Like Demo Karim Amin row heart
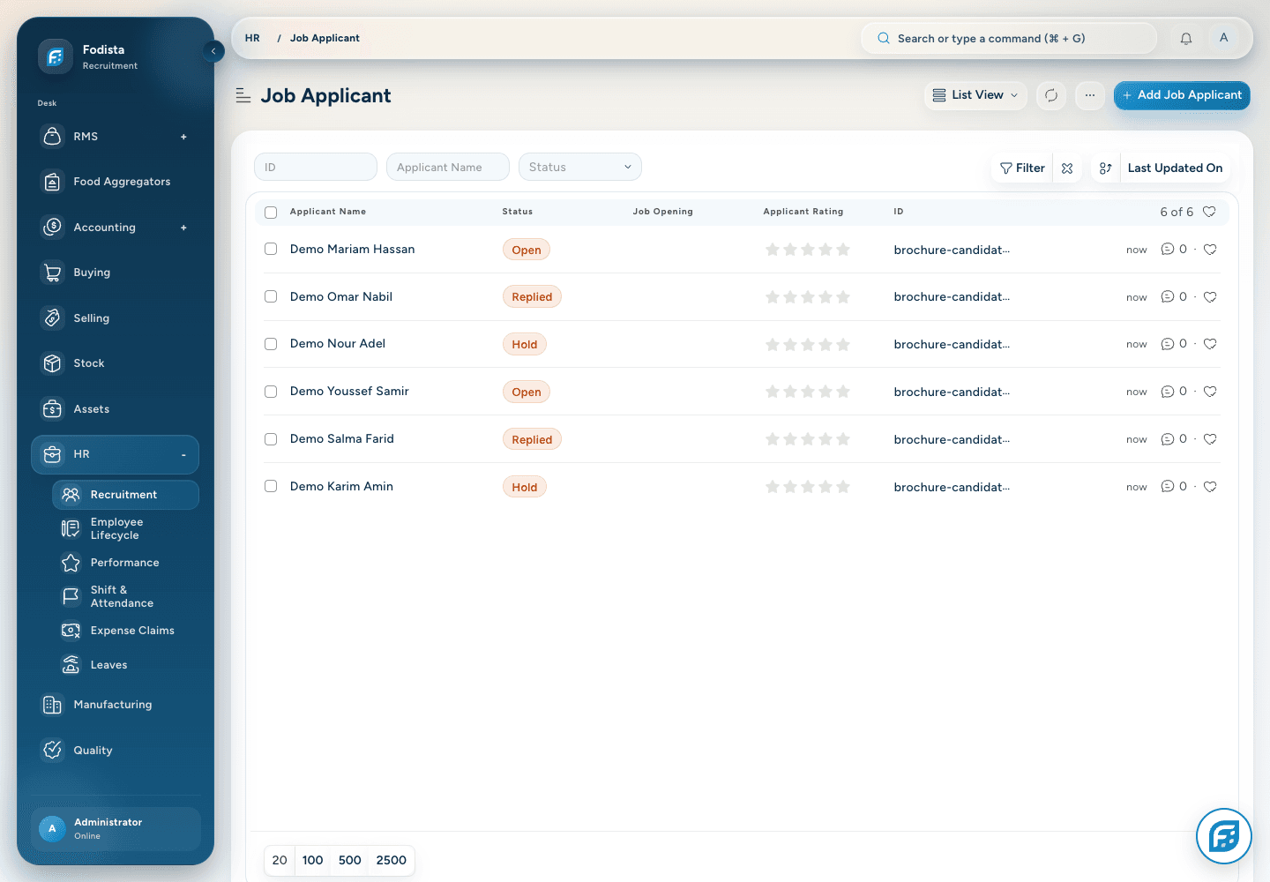This screenshot has height=882, width=1270. tap(1210, 487)
